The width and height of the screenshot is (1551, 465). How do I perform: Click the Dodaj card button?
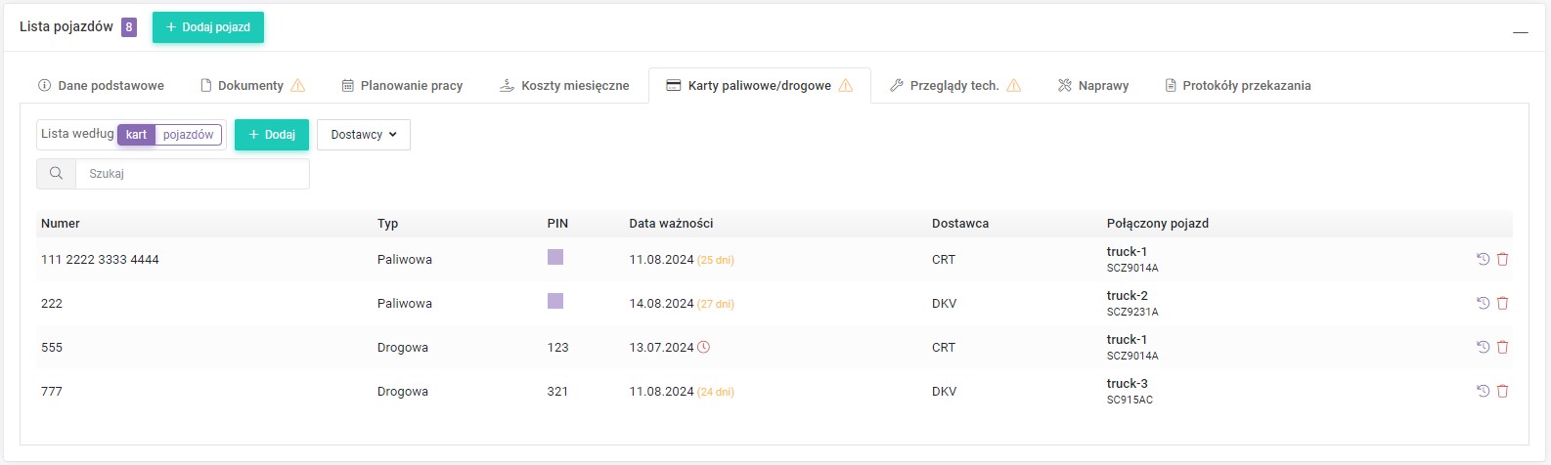[x=272, y=135]
